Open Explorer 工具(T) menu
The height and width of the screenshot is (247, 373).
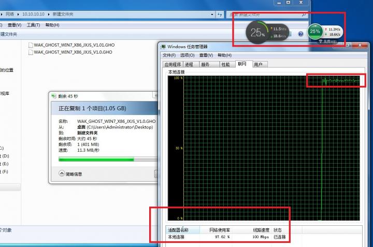pos(33,25)
